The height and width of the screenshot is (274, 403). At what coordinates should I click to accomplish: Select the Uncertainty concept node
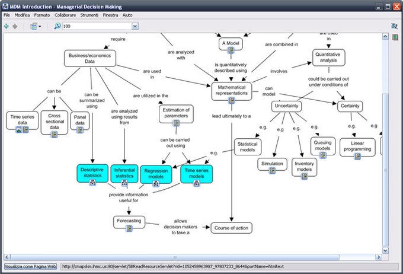(x=286, y=106)
